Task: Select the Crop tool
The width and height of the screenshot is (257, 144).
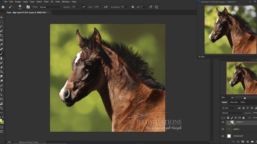Action: click(2, 36)
